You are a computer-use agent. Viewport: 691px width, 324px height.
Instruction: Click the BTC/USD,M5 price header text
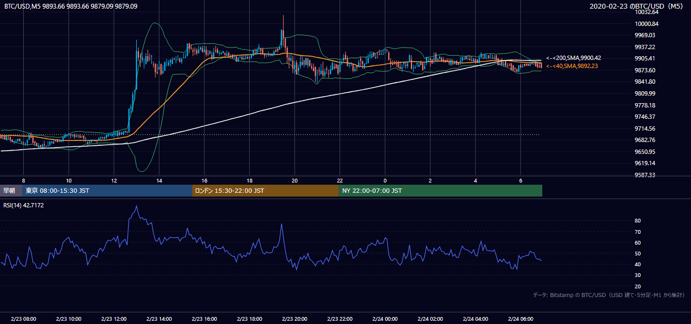click(x=71, y=6)
